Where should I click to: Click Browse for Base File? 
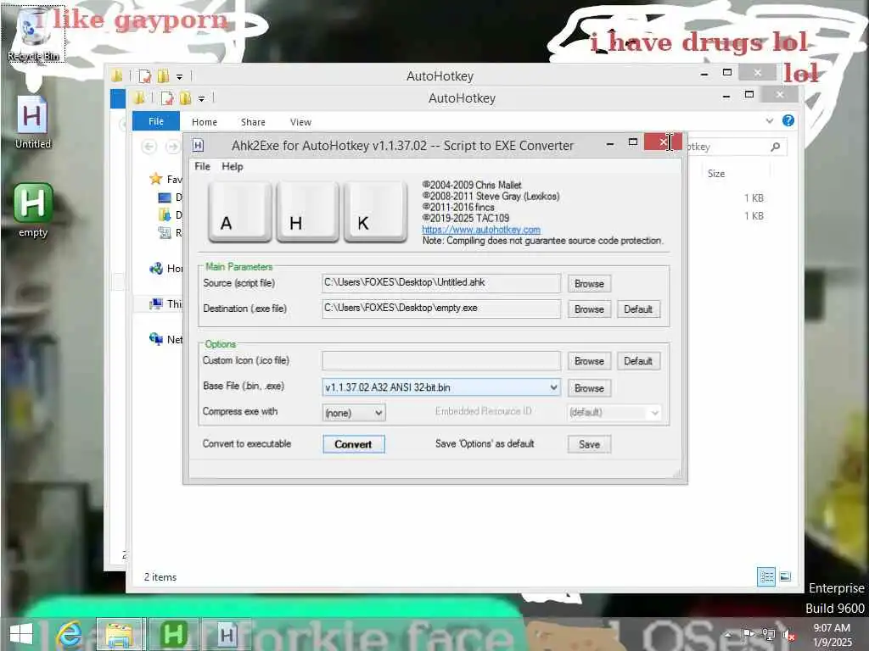pyautogui.click(x=589, y=388)
